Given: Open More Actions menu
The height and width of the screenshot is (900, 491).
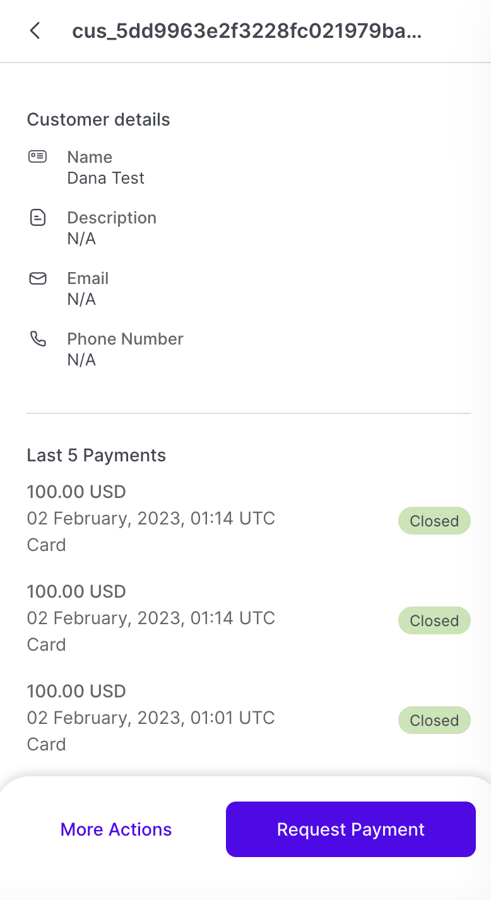Looking at the screenshot, I should 116,829.
